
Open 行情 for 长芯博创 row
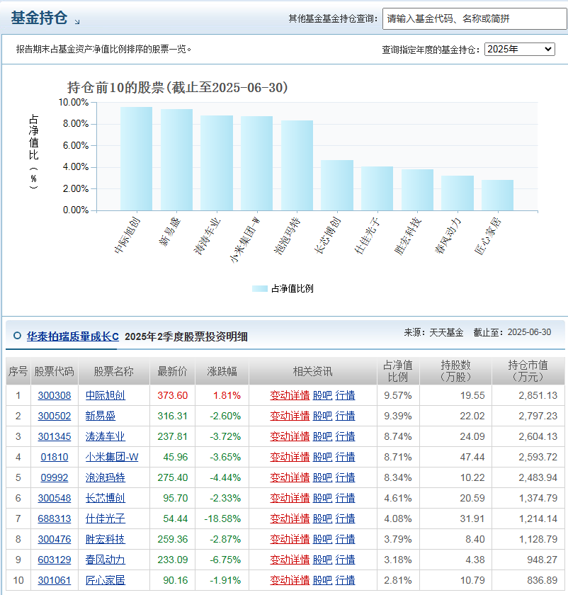pyautogui.click(x=346, y=498)
